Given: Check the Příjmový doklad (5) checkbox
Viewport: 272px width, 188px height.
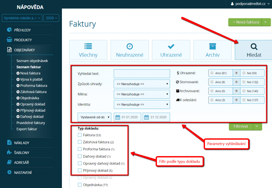Looking at the screenshot, I should pos(80,170).
